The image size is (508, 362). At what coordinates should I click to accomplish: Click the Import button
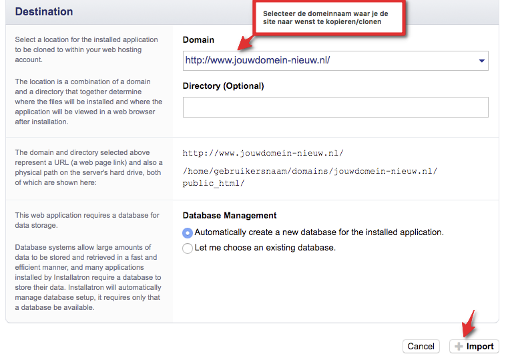coord(475,346)
